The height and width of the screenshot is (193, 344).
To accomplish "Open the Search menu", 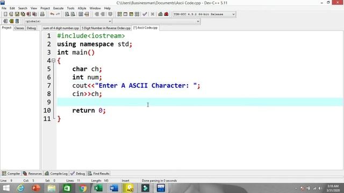I will tap(23, 9).
